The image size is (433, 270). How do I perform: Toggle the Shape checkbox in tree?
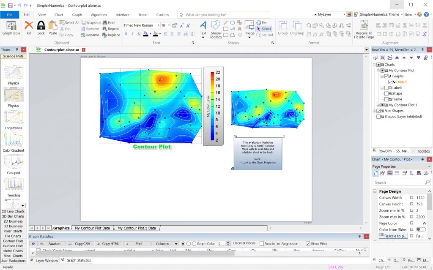[386, 93]
